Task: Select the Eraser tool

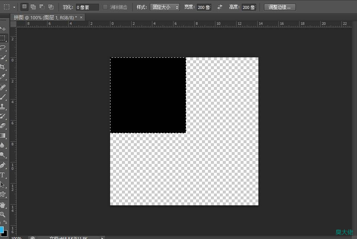Action: [3, 126]
